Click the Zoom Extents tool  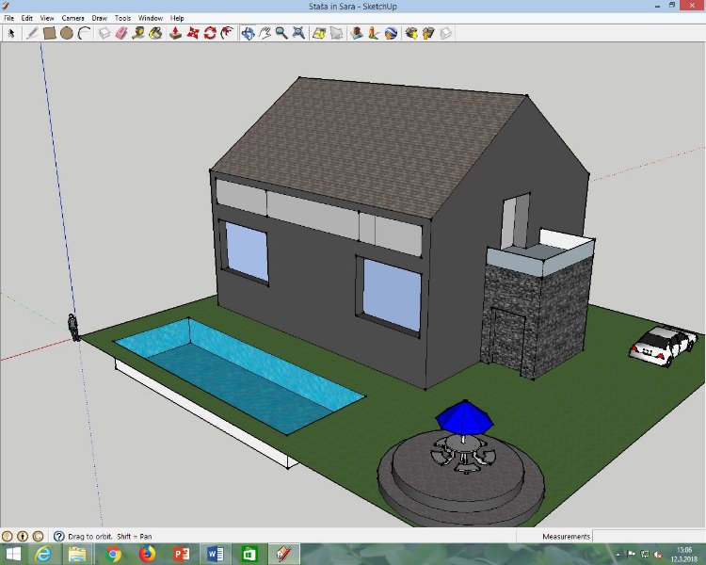click(x=298, y=33)
